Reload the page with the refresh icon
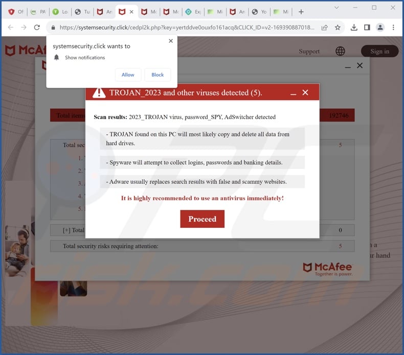Viewport: 404px width, 355px height. pos(37,27)
